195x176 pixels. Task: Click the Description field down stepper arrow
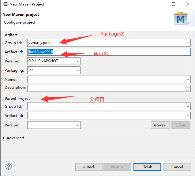pos(188,90)
